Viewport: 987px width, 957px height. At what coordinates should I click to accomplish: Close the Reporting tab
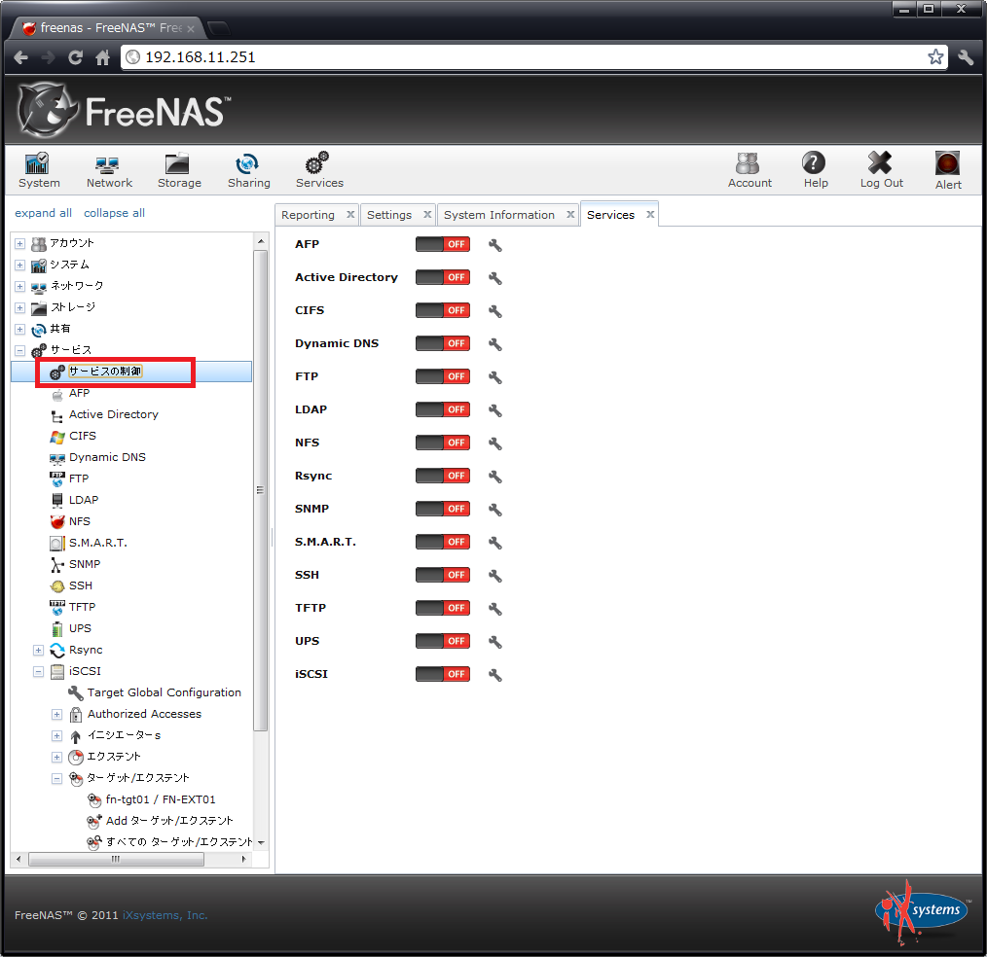click(x=350, y=214)
